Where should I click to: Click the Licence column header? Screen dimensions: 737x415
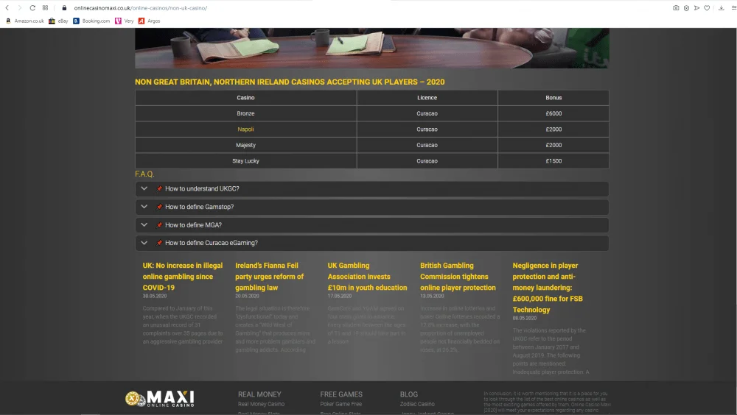coord(427,98)
